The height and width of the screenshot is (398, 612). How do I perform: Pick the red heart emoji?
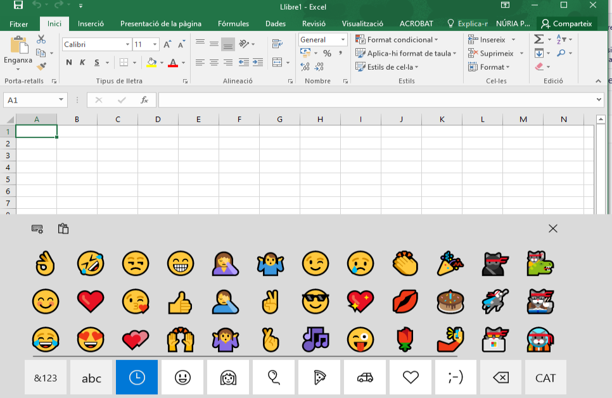[90, 302]
